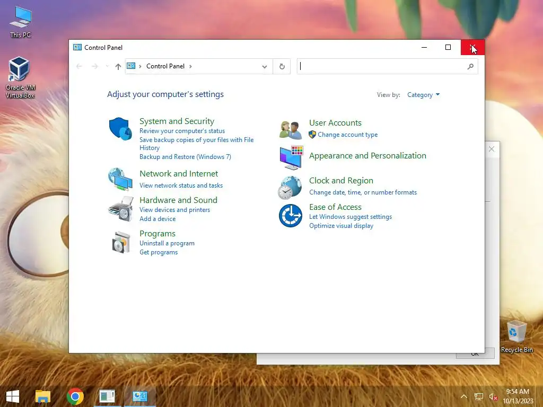This screenshot has height=407, width=543.
Task: Open User Accounts category
Action: tap(335, 123)
